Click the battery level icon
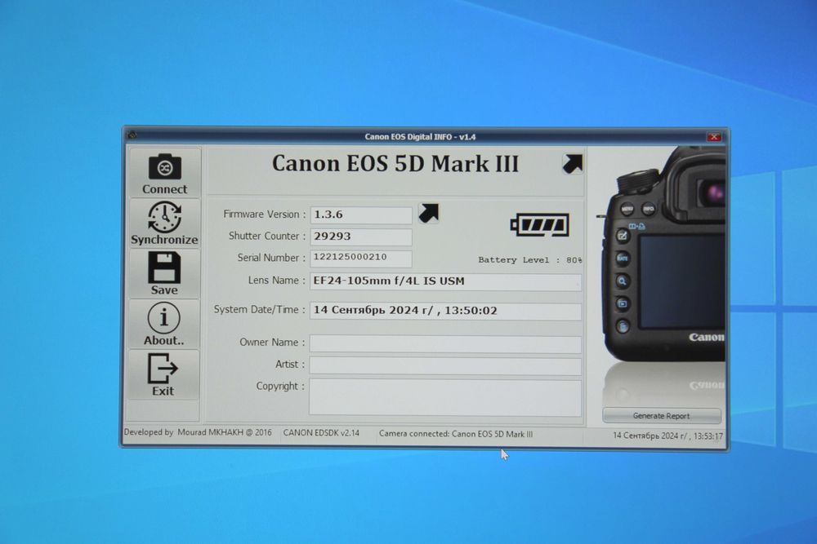 [x=539, y=224]
